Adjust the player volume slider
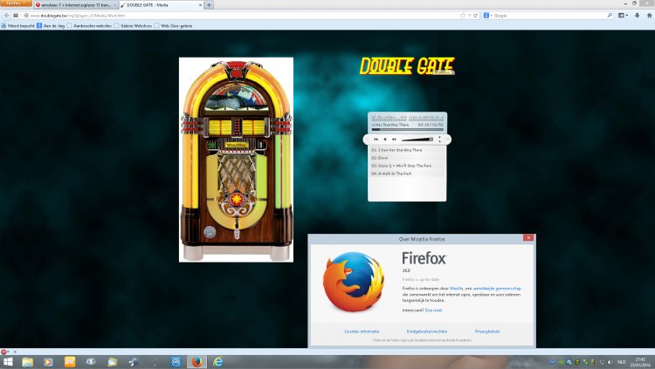Image resolution: width=655 pixels, height=369 pixels. tap(417, 139)
